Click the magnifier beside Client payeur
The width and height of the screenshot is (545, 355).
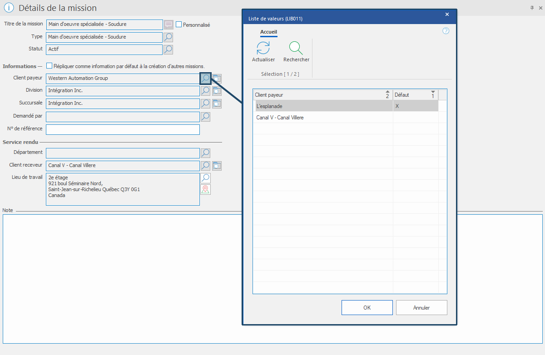click(x=206, y=79)
